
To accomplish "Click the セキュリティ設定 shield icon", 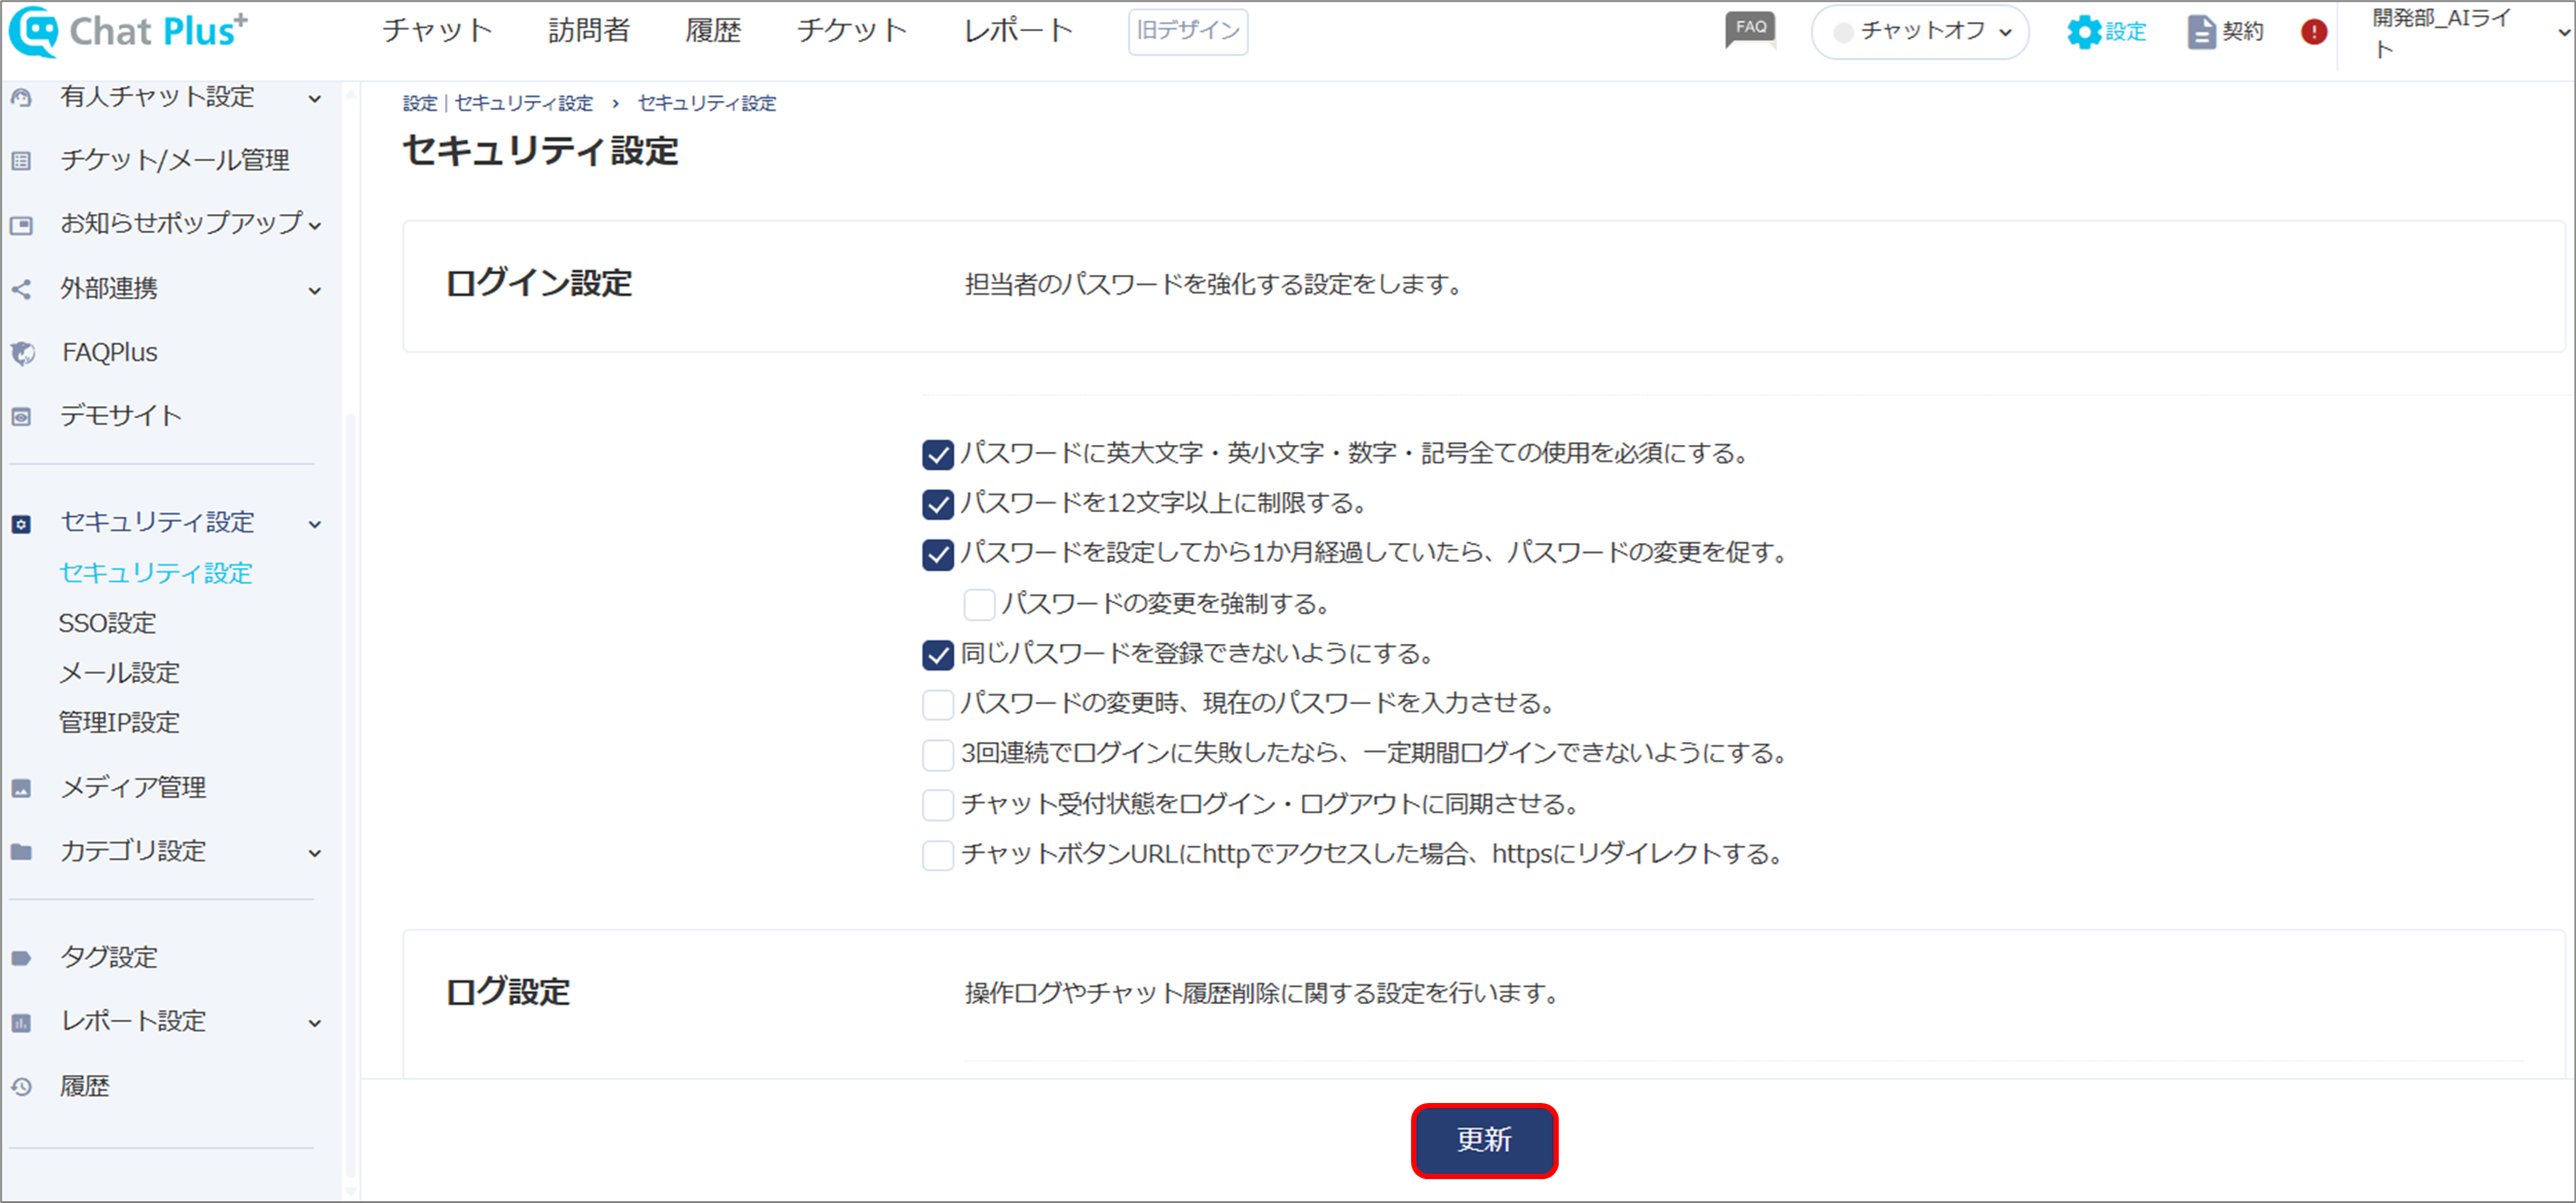I will pyautogui.click(x=21, y=524).
